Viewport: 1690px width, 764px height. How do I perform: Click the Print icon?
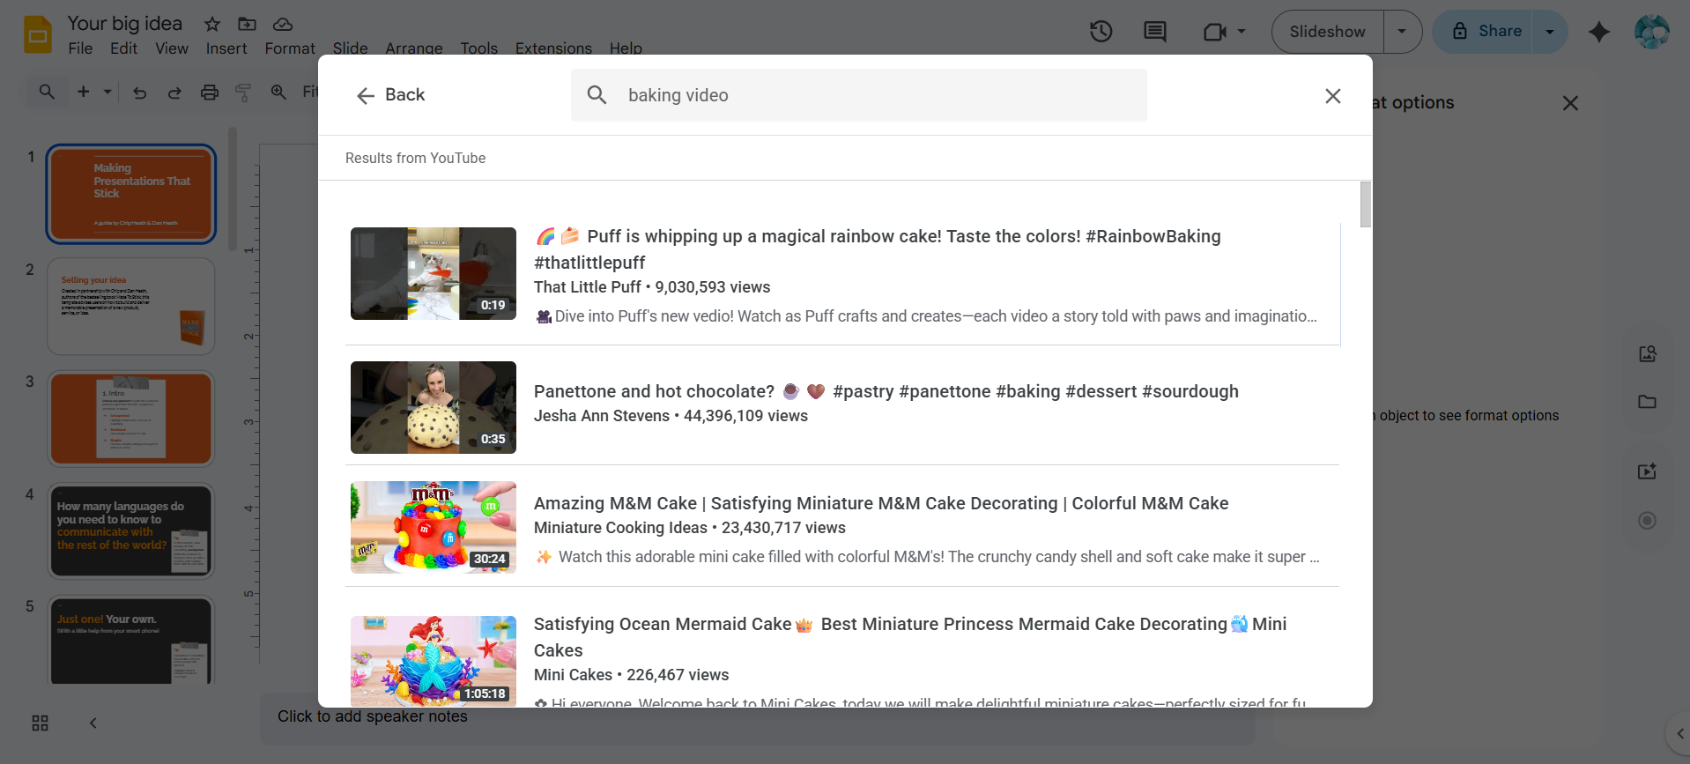click(x=209, y=92)
